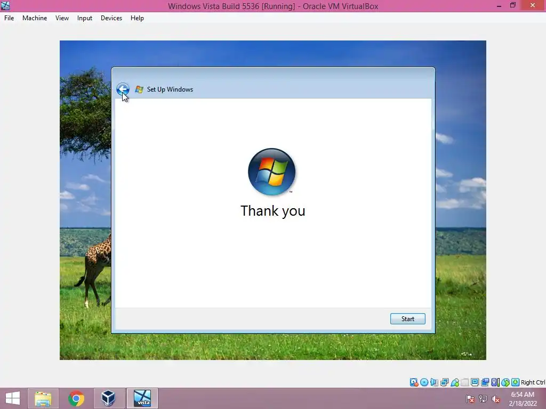Click the Windows flag icon beside Set Up Windows
Screen dimensions: 546x409
tap(139, 89)
